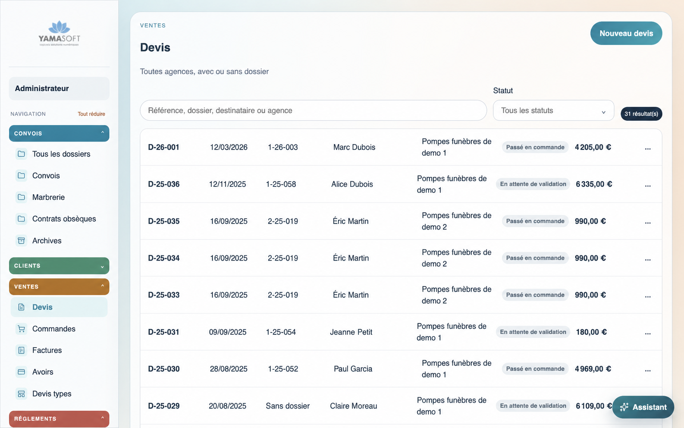Open the D-25-036 quote reference
The width and height of the screenshot is (684, 428).
point(164,184)
